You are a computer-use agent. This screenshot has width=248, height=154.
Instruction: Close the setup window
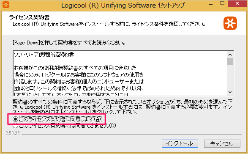(237, 3)
